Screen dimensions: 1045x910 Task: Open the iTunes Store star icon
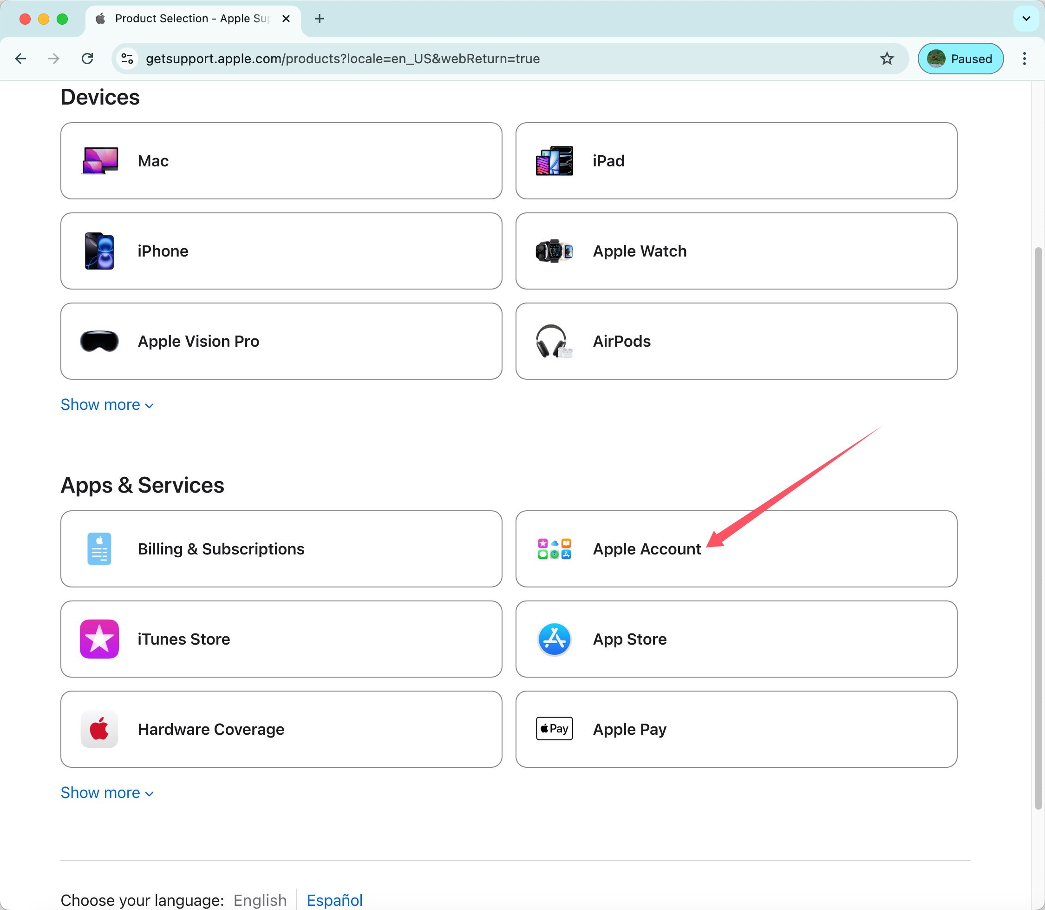(x=99, y=639)
